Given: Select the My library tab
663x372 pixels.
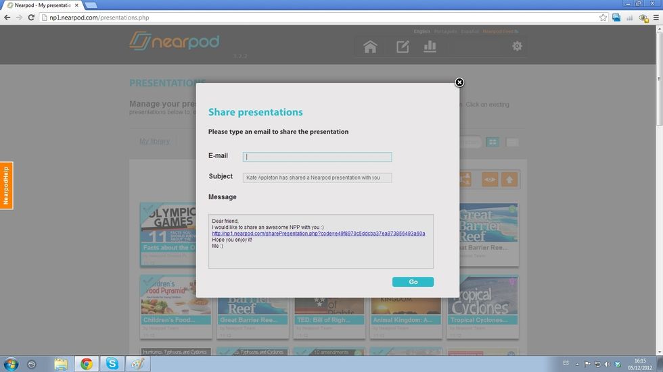Looking at the screenshot, I should pos(154,141).
